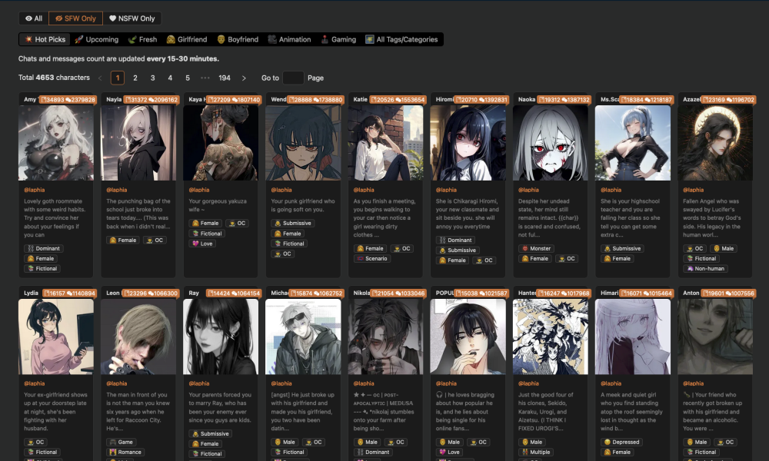Click @laphia creator link on Azazel card
This screenshot has width=769, height=461.
tap(694, 190)
